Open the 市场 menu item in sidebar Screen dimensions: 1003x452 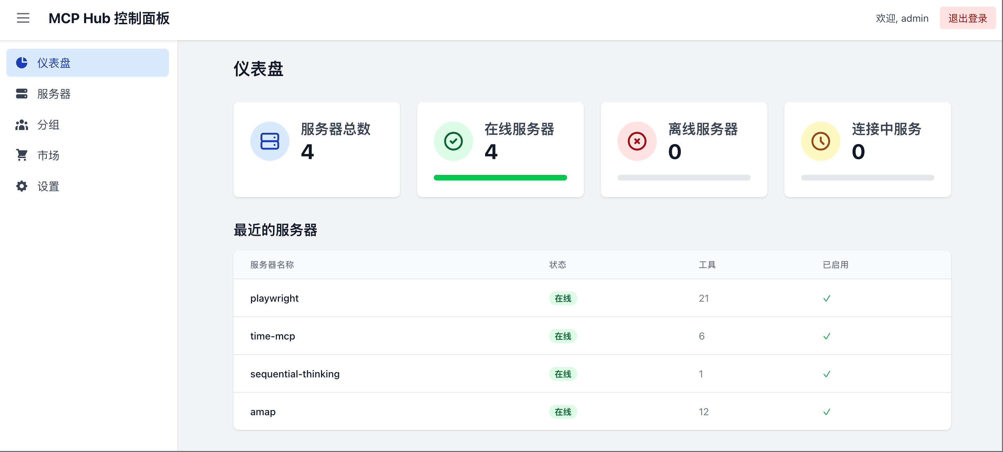48,155
